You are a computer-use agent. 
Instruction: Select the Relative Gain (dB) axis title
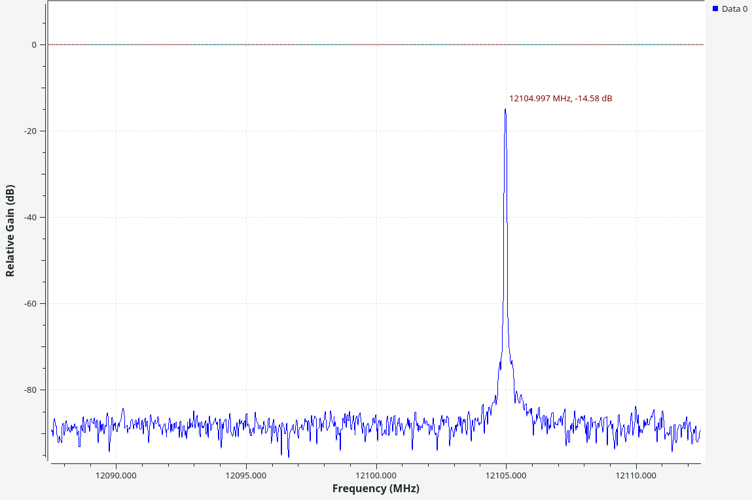click(x=10, y=231)
